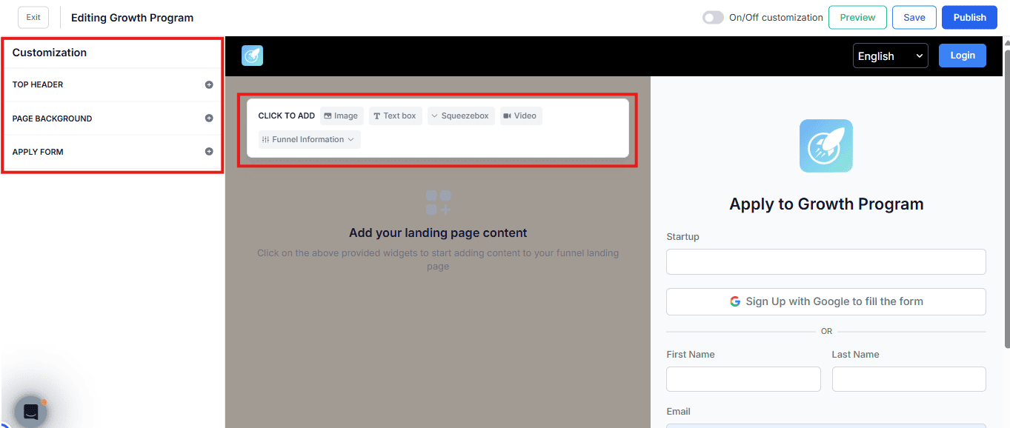Screen dimensions: 1010x428
Task: Click the plus icon beside TOP HEADER
Action: point(209,84)
